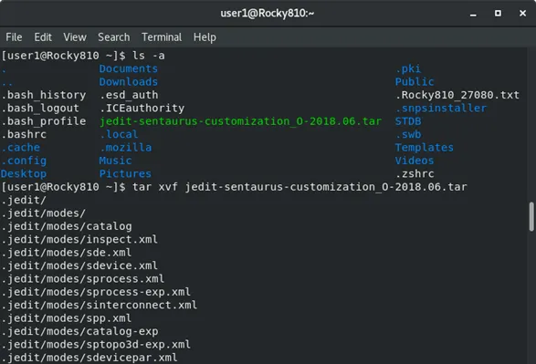Click the .jedit/modes/catalog-exp line
This screenshot has width=536, height=364.
[79, 331]
